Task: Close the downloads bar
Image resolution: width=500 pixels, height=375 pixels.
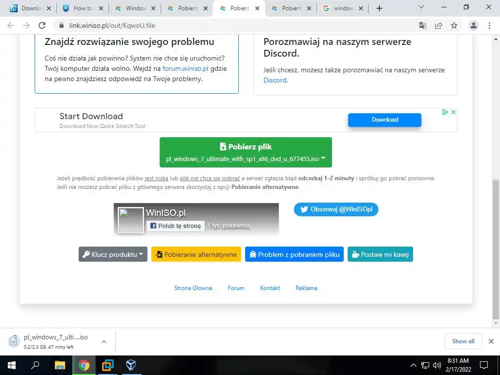Action: click(491, 341)
